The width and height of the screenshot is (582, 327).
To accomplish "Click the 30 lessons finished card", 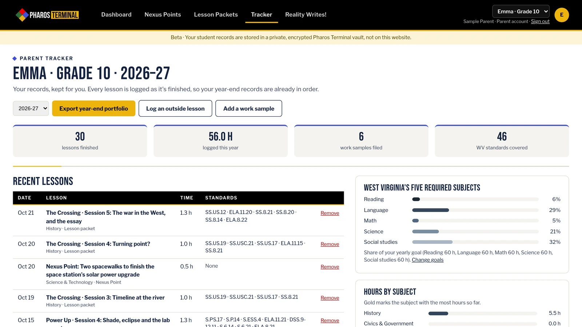I will click(x=80, y=141).
